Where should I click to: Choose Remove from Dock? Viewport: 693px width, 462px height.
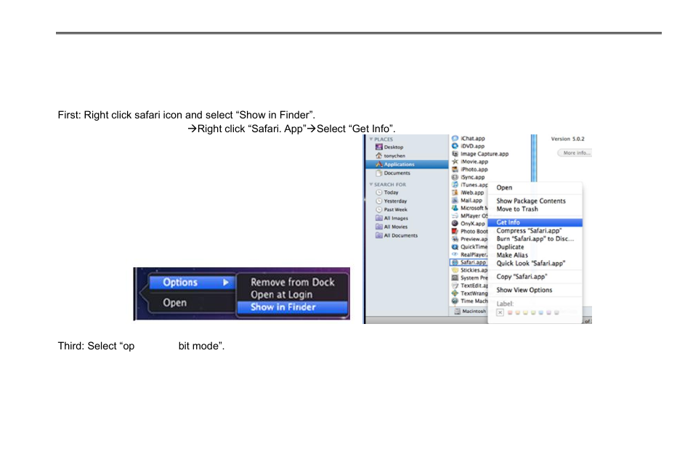point(293,282)
